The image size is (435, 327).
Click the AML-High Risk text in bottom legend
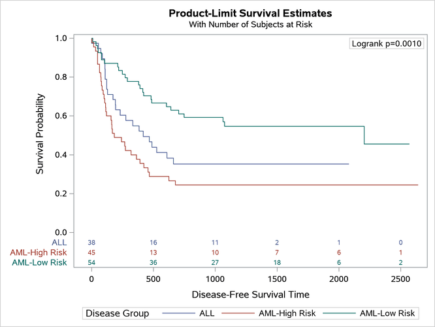tap(288, 314)
